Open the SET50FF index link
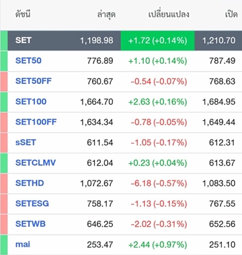 [34, 81]
